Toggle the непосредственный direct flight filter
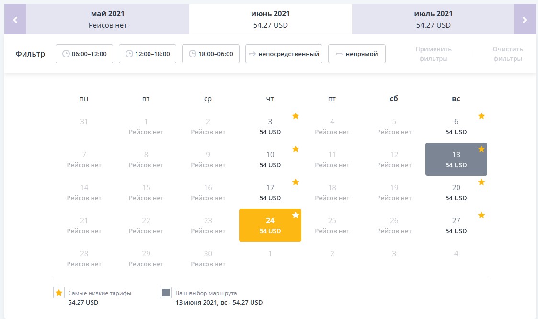The image size is (538, 319). pyautogui.click(x=284, y=54)
